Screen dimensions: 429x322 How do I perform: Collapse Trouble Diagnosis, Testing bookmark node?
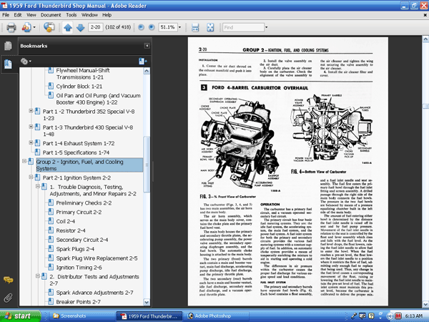click(x=38, y=187)
